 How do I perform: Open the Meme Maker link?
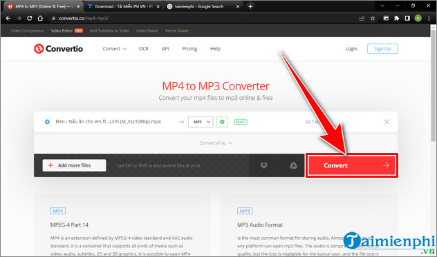click(x=177, y=30)
